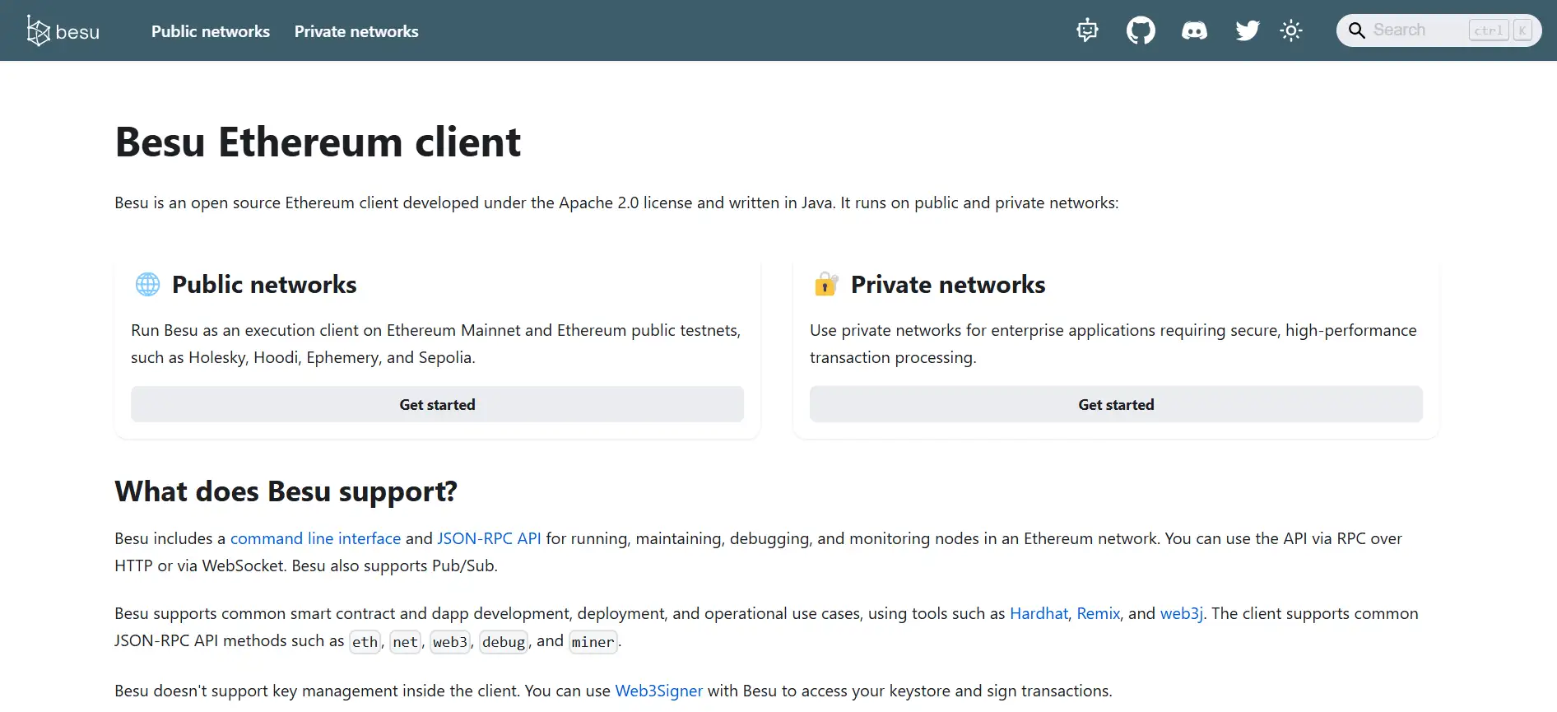Follow the JSON-RPC API link
This screenshot has height=712, width=1557.
click(489, 538)
